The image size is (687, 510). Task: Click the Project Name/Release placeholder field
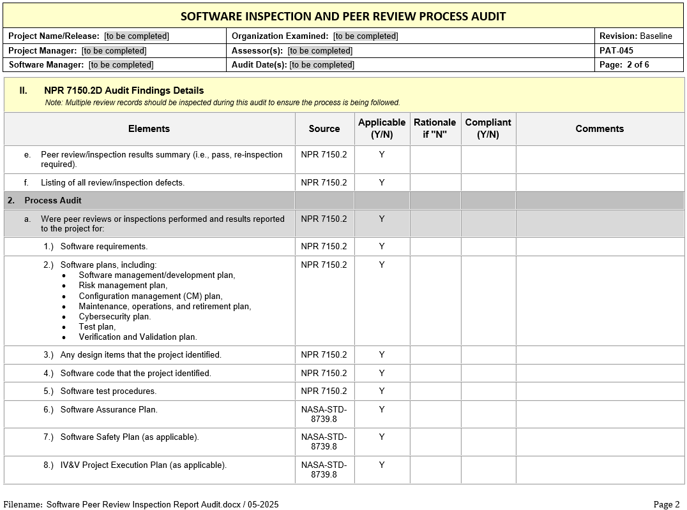(x=137, y=36)
